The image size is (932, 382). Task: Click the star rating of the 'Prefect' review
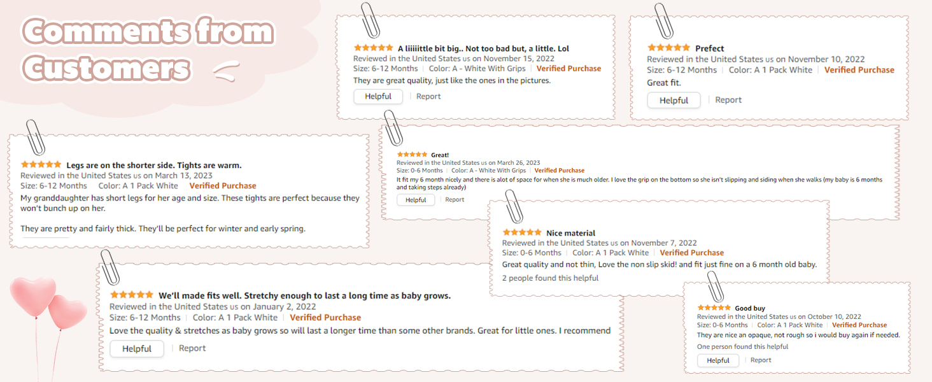(668, 48)
